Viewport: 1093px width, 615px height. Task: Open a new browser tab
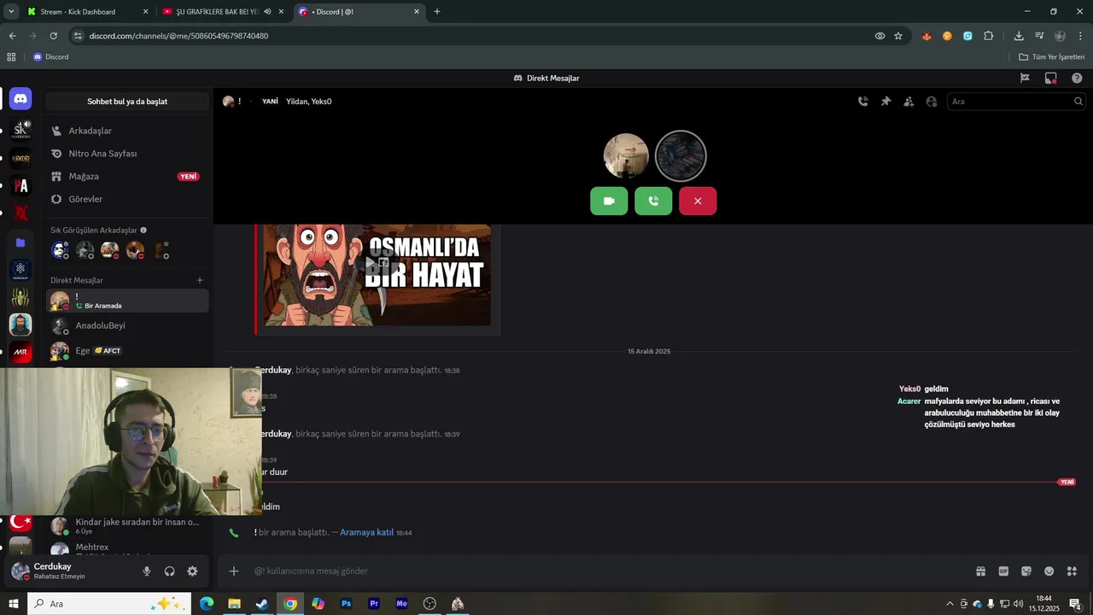click(x=437, y=12)
